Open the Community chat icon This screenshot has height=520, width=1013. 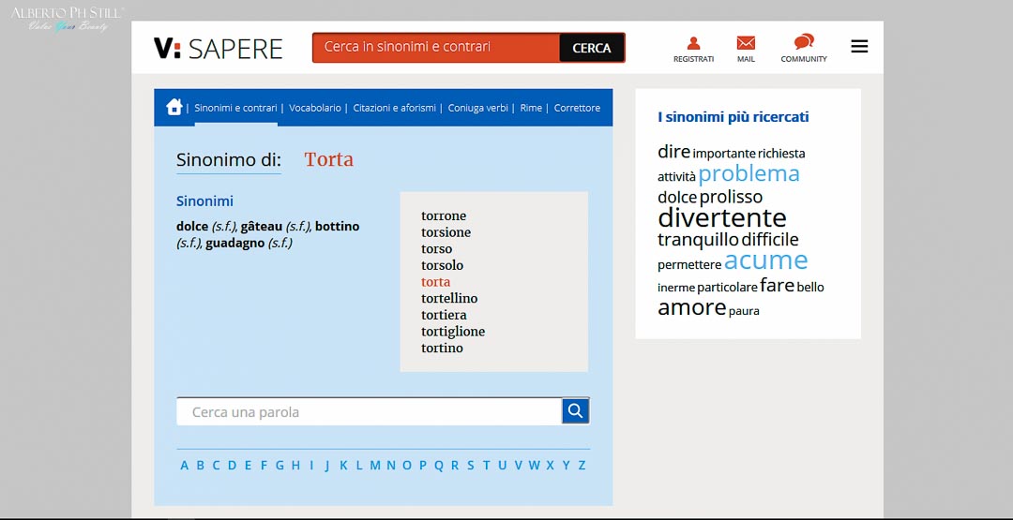(x=804, y=42)
